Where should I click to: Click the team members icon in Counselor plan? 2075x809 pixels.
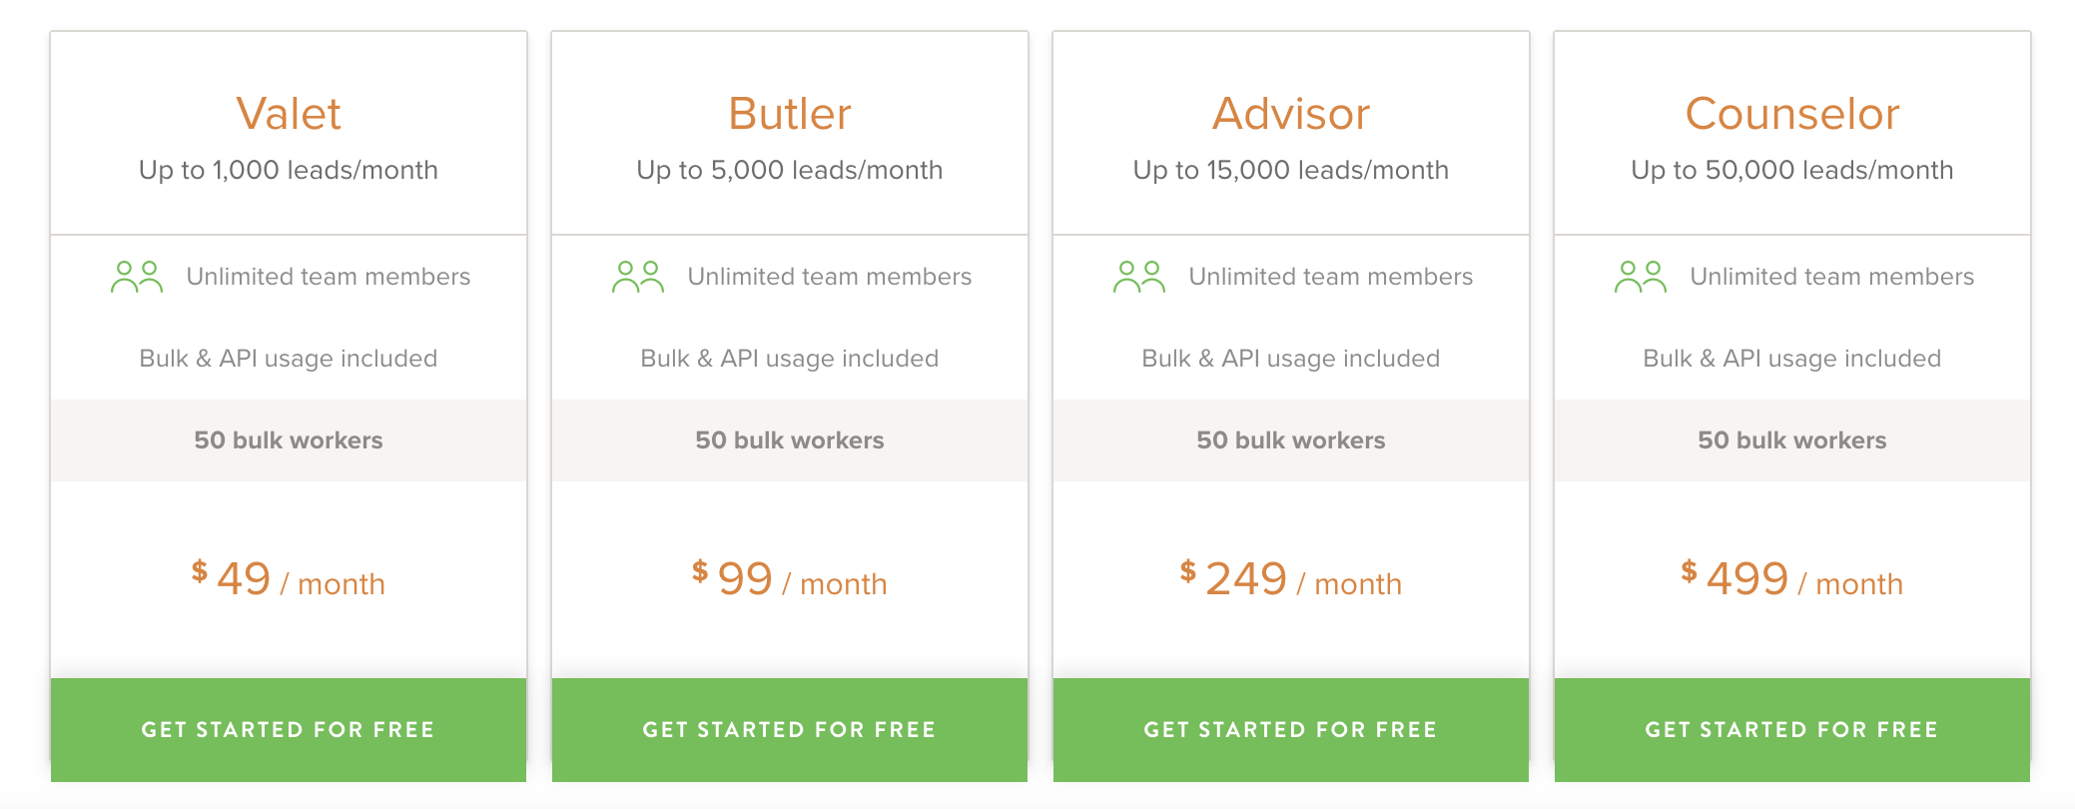tap(1641, 277)
